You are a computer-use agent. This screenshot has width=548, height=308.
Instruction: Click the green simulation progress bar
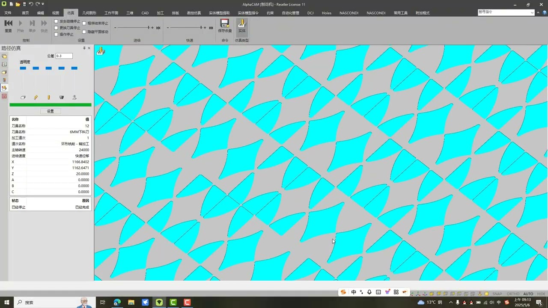click(51, 105)
